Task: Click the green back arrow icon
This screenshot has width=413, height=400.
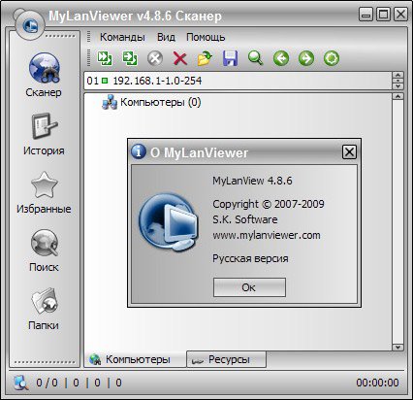Action: [281, 58]
